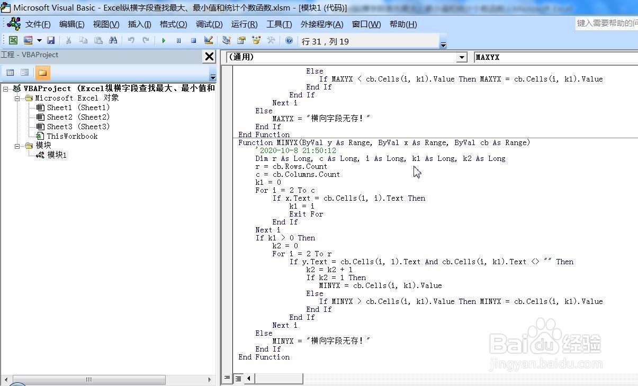Select the Save toolbar icon

point(51,40)
